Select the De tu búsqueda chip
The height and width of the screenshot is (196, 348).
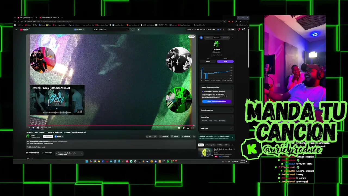click(x=210, y=145)
